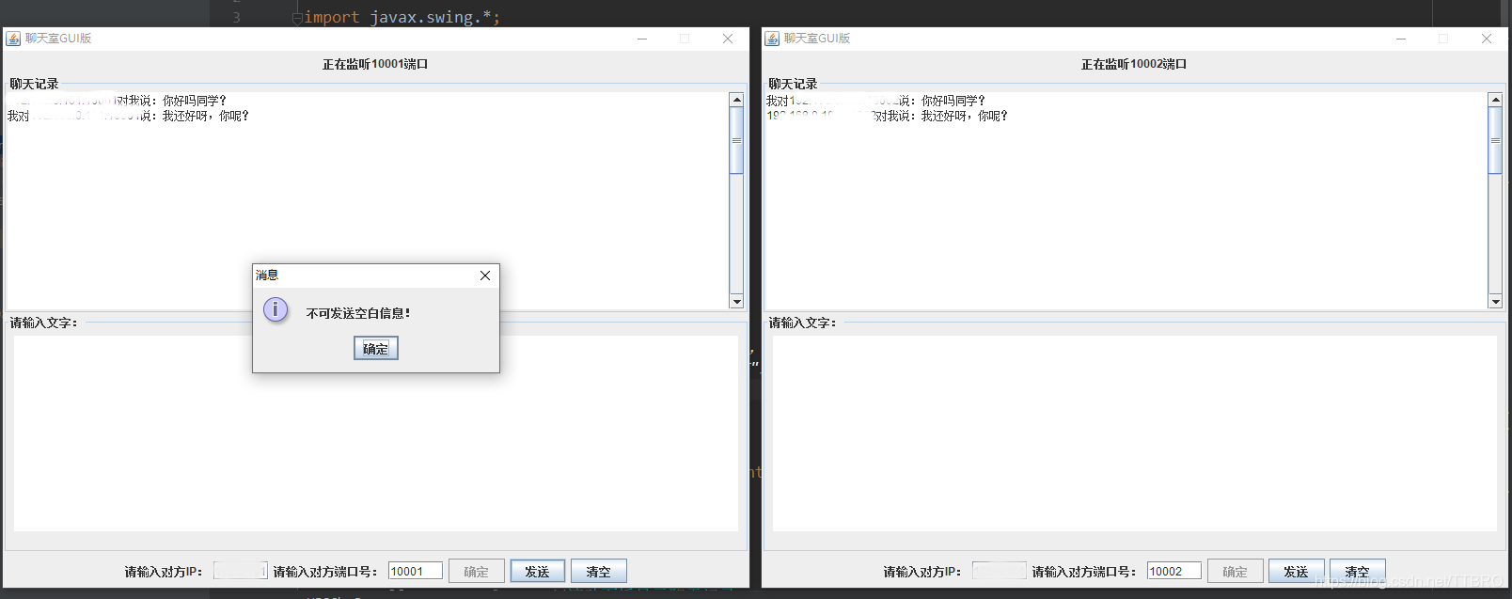Click the 请输入对方IP label in the right window

pyautogui.click(x=921, y=572)
